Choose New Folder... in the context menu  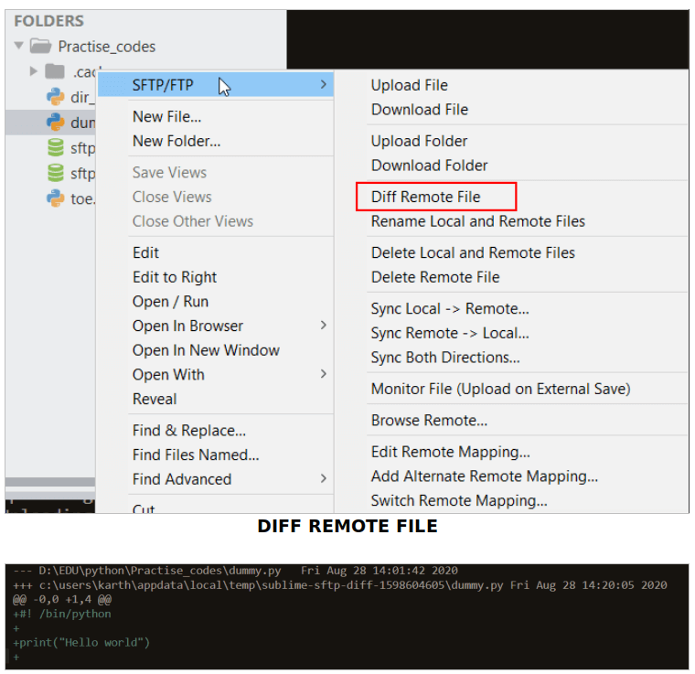tap(176, 141)
